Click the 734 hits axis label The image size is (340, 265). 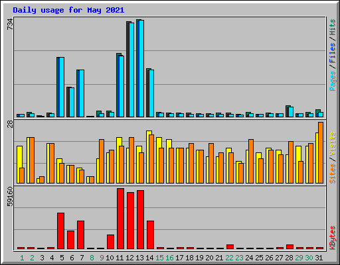(x=10, y=24)
